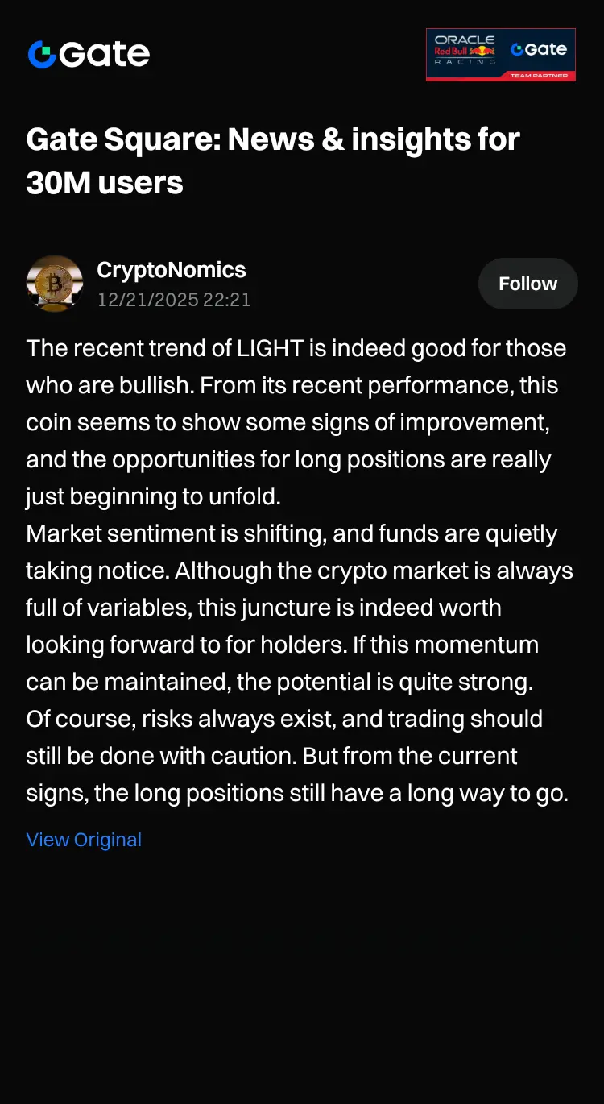This screenshot has height=1104, width=604.
Task: Open CryptoNomics' Bitcoin avatar
Action: [x=54, y=284]
